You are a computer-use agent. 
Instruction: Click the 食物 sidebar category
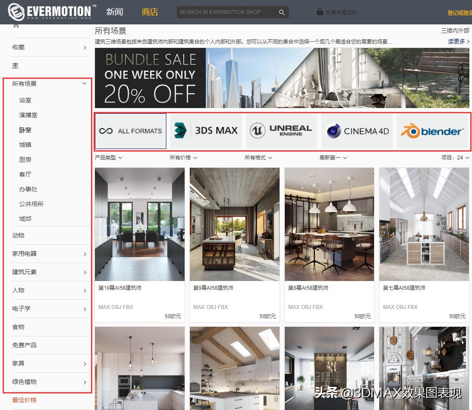click(18, 327)
